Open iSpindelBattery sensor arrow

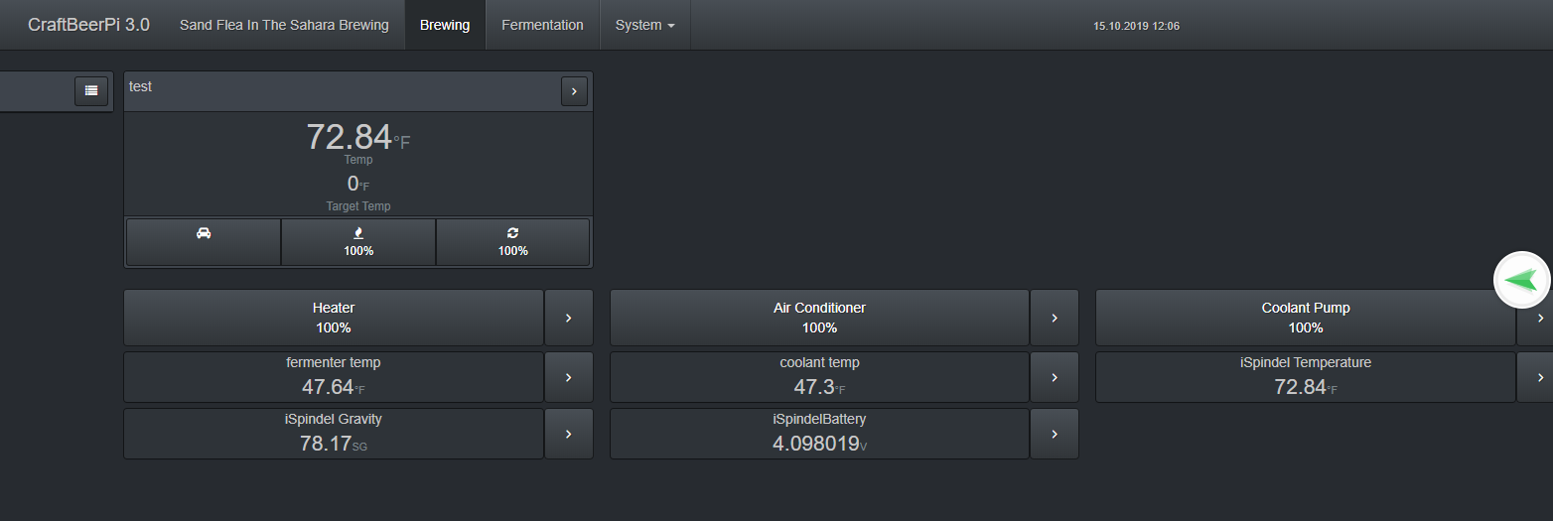pyautogui.click(x=1055, y=434)
